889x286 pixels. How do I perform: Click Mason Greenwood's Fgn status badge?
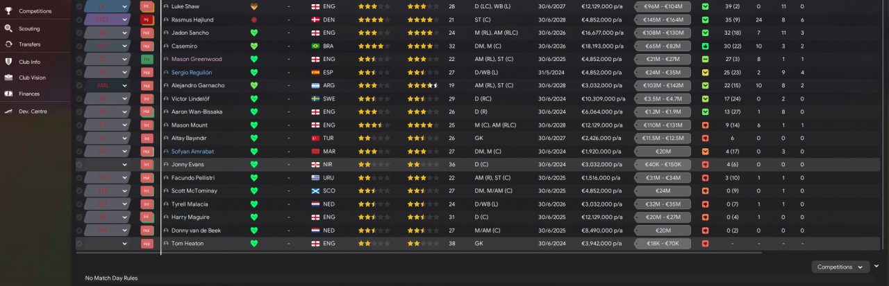tap(147, 60)
